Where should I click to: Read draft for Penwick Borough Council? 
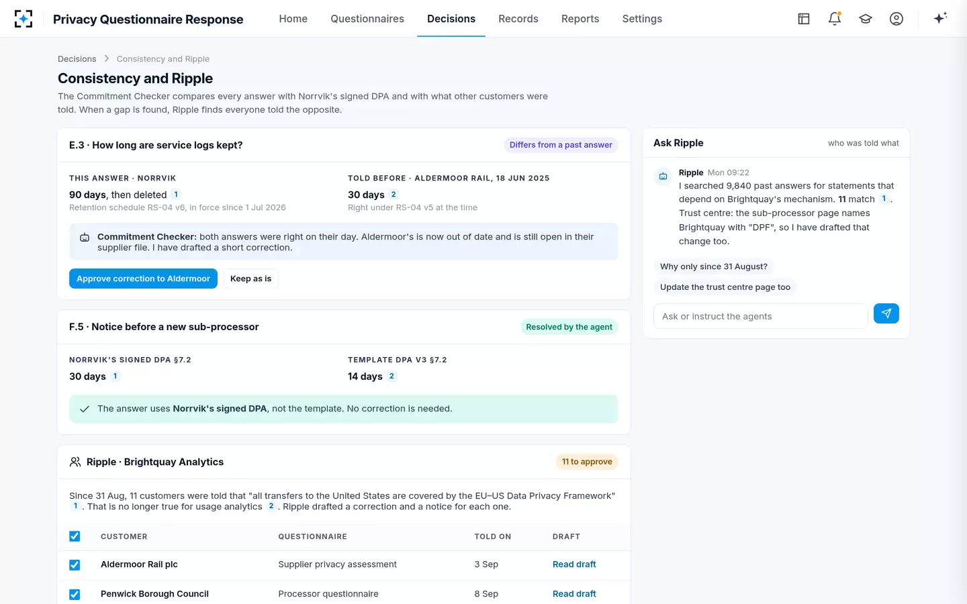tap(574, 594)
